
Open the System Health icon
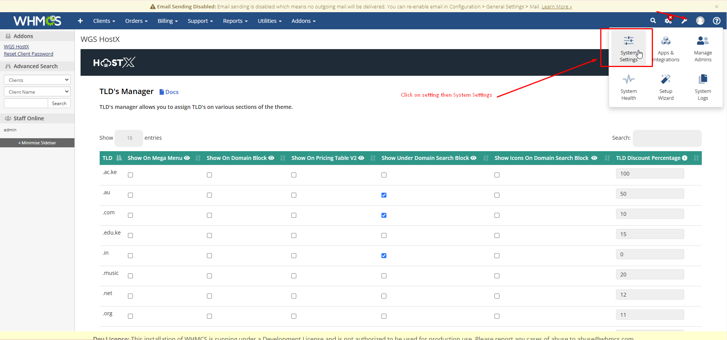628,86
